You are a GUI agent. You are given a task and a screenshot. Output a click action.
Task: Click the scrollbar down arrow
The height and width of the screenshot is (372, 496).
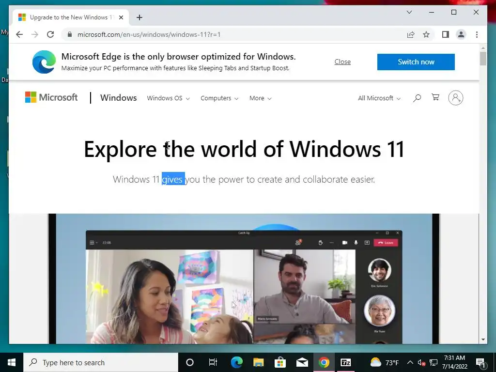(483, 340)
